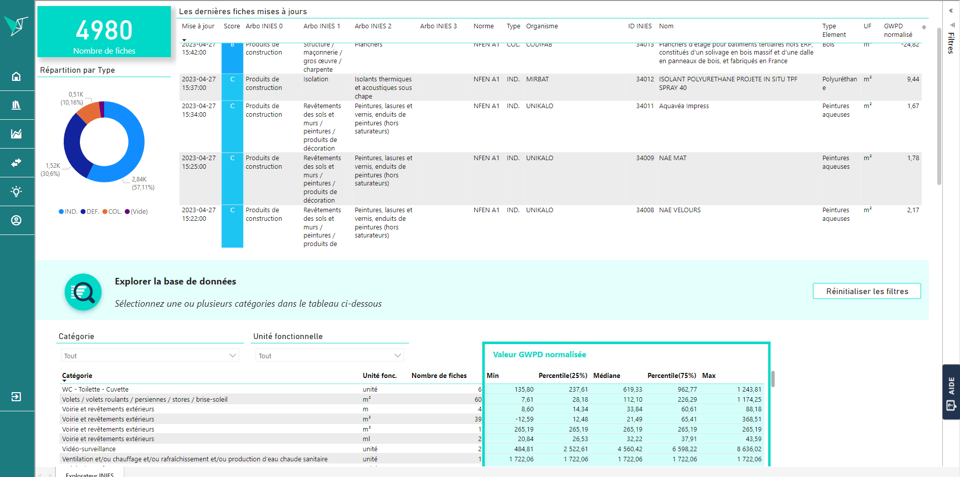Open the Unité fonctionnelle Tout dropdown
The width and height of the screenshot is (960, 477).
click(x=330, y=356)
